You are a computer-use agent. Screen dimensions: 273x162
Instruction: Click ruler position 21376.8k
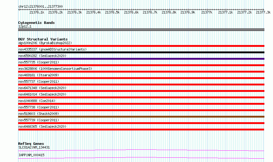pyautogui.click(x=169, y=13)
